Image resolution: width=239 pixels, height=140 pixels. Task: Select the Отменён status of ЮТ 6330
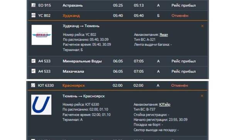pos(180,85)
